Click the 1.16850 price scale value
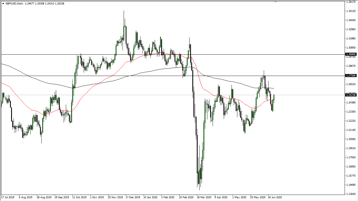 click(351, 167)
